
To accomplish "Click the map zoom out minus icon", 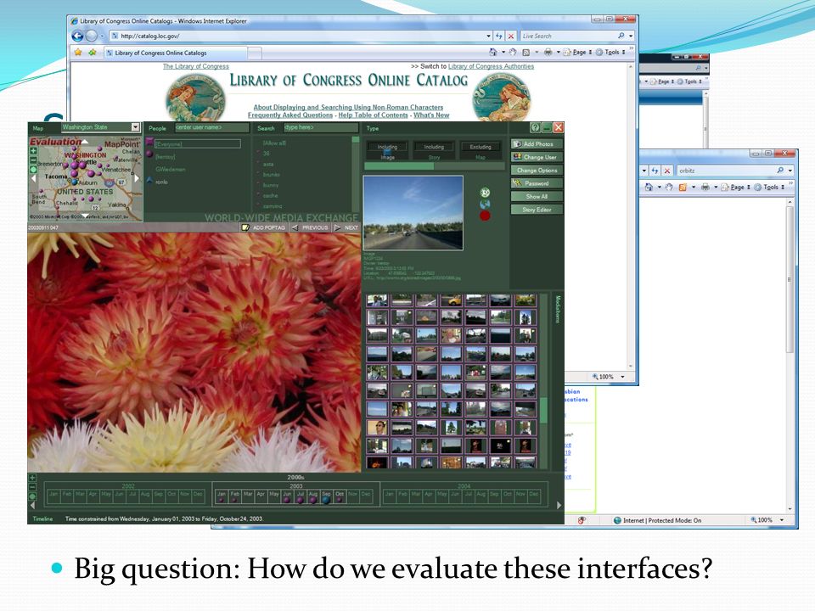I will pos(33,160).
